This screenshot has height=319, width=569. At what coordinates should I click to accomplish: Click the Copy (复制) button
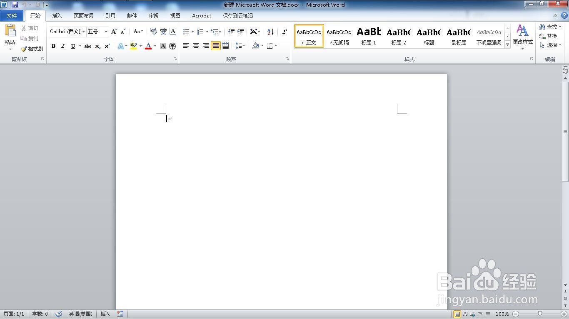tap(30, 38)
